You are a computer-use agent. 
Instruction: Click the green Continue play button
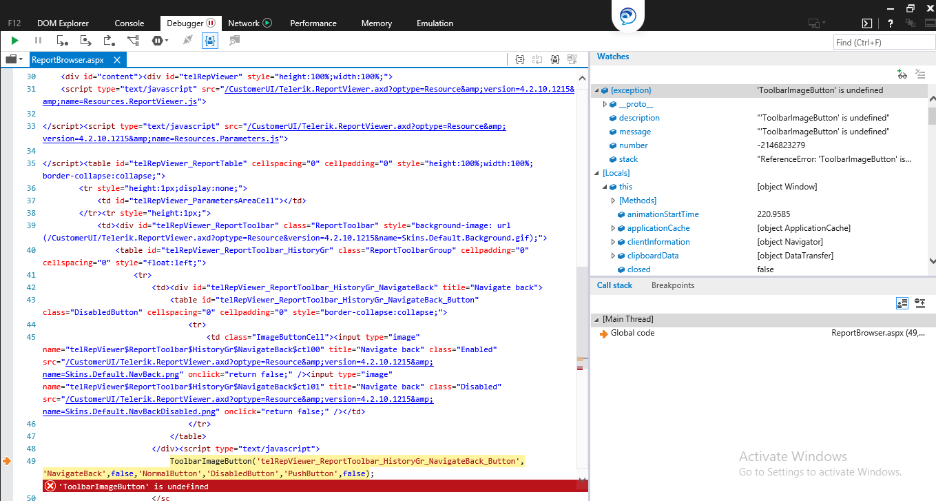click(14, 41)
